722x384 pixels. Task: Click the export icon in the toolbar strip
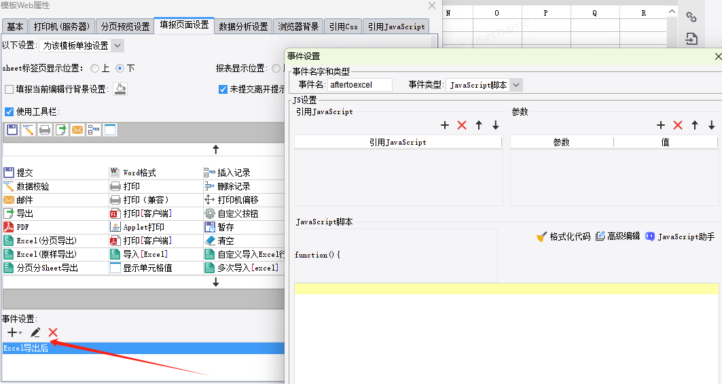click(60, 130)
